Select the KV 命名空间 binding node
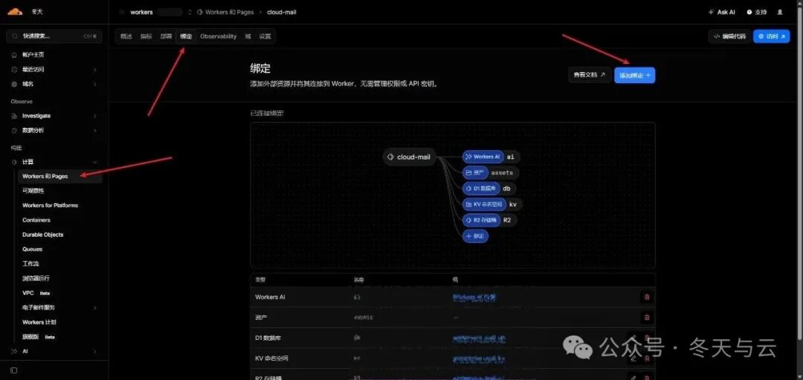The image size is (803, 380). pyautogui.click(x=484, y=205)
